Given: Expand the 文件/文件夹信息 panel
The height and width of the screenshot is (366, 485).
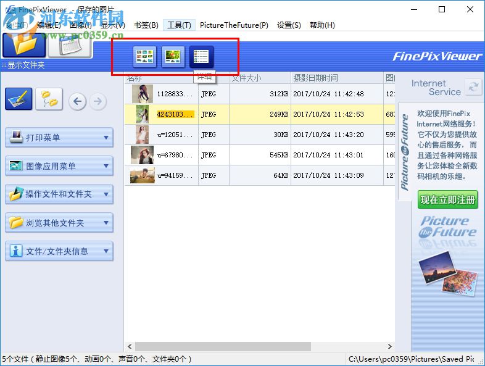Looking at the screenshot, I should [59, 251].
